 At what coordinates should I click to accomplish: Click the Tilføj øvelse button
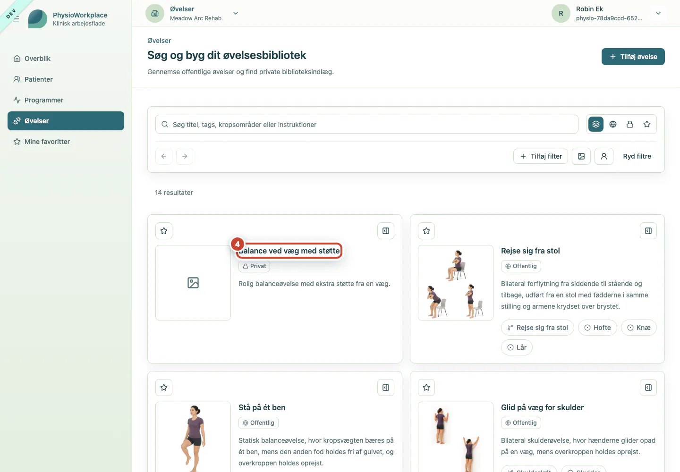coord(633,57)
